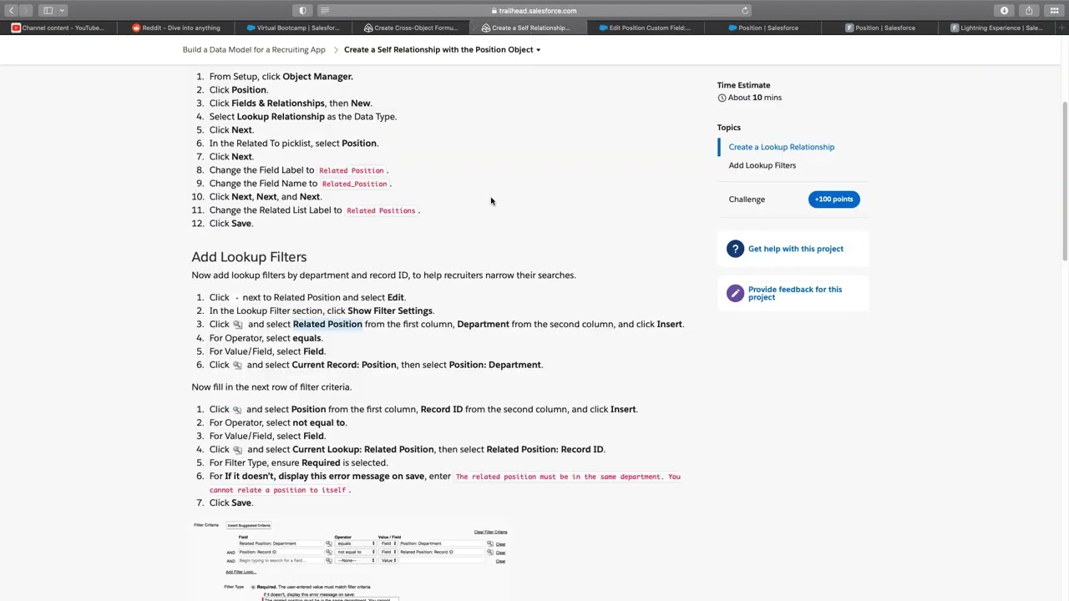Viewport: 1069px width, 601px height.
Task: Click the privacy shield icon in toolbar
Action: coord(302,10)
